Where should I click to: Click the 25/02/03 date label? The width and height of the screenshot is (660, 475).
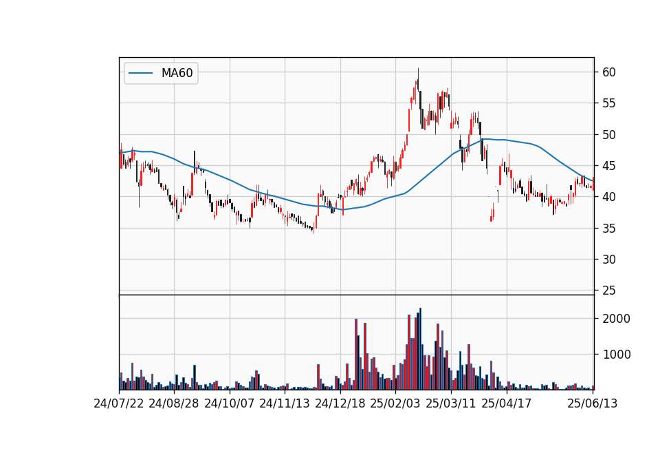tap(395, 403)
